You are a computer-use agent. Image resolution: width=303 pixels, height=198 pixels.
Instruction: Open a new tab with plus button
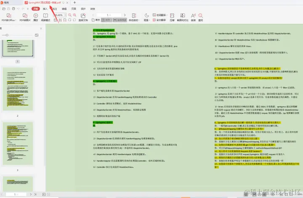pyautogui.click(x=74, y=3)
